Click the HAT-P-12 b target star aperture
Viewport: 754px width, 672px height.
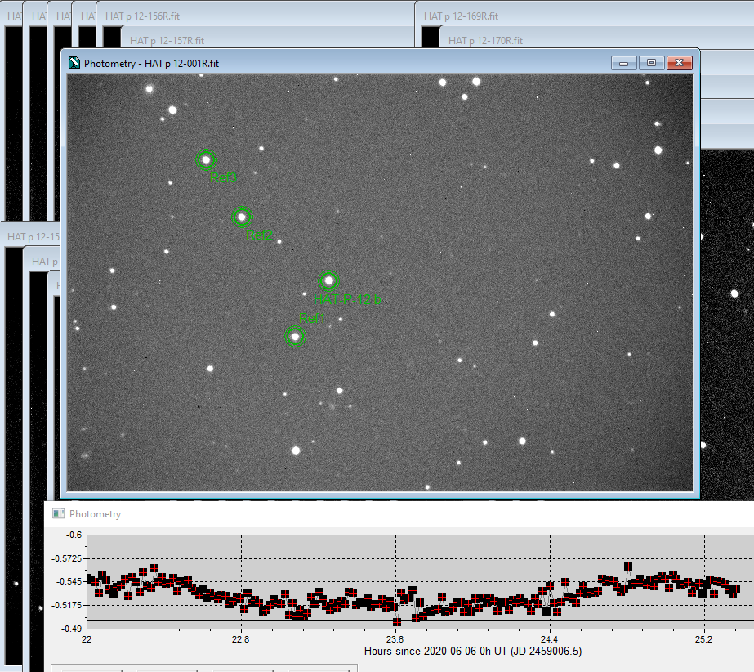(328, 280)
